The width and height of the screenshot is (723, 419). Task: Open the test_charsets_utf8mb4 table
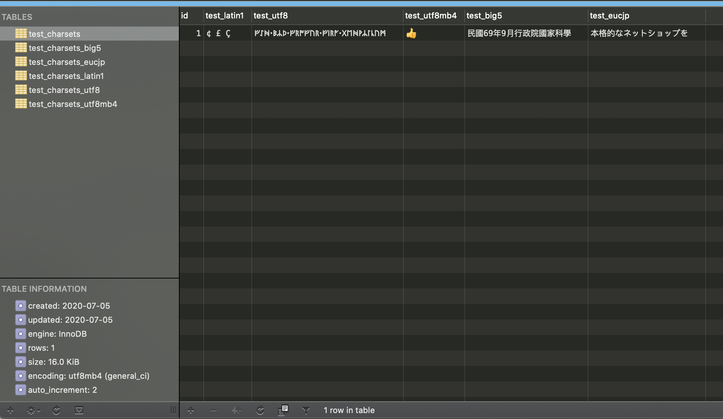click(73, 104)
